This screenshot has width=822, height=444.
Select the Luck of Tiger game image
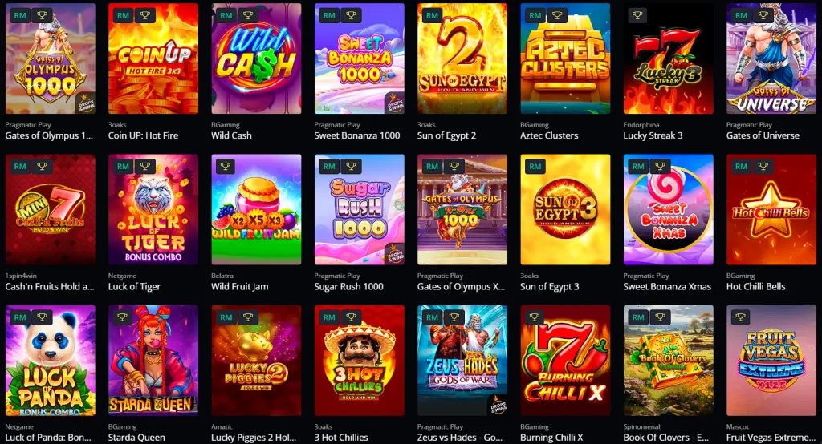[153, 209]
